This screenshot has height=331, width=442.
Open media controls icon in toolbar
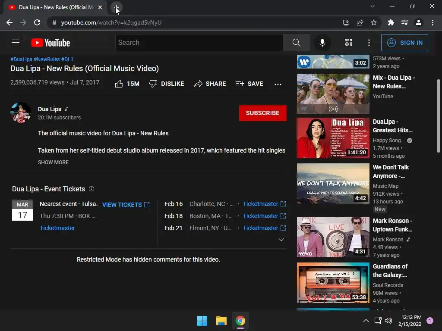pos(404,22)
